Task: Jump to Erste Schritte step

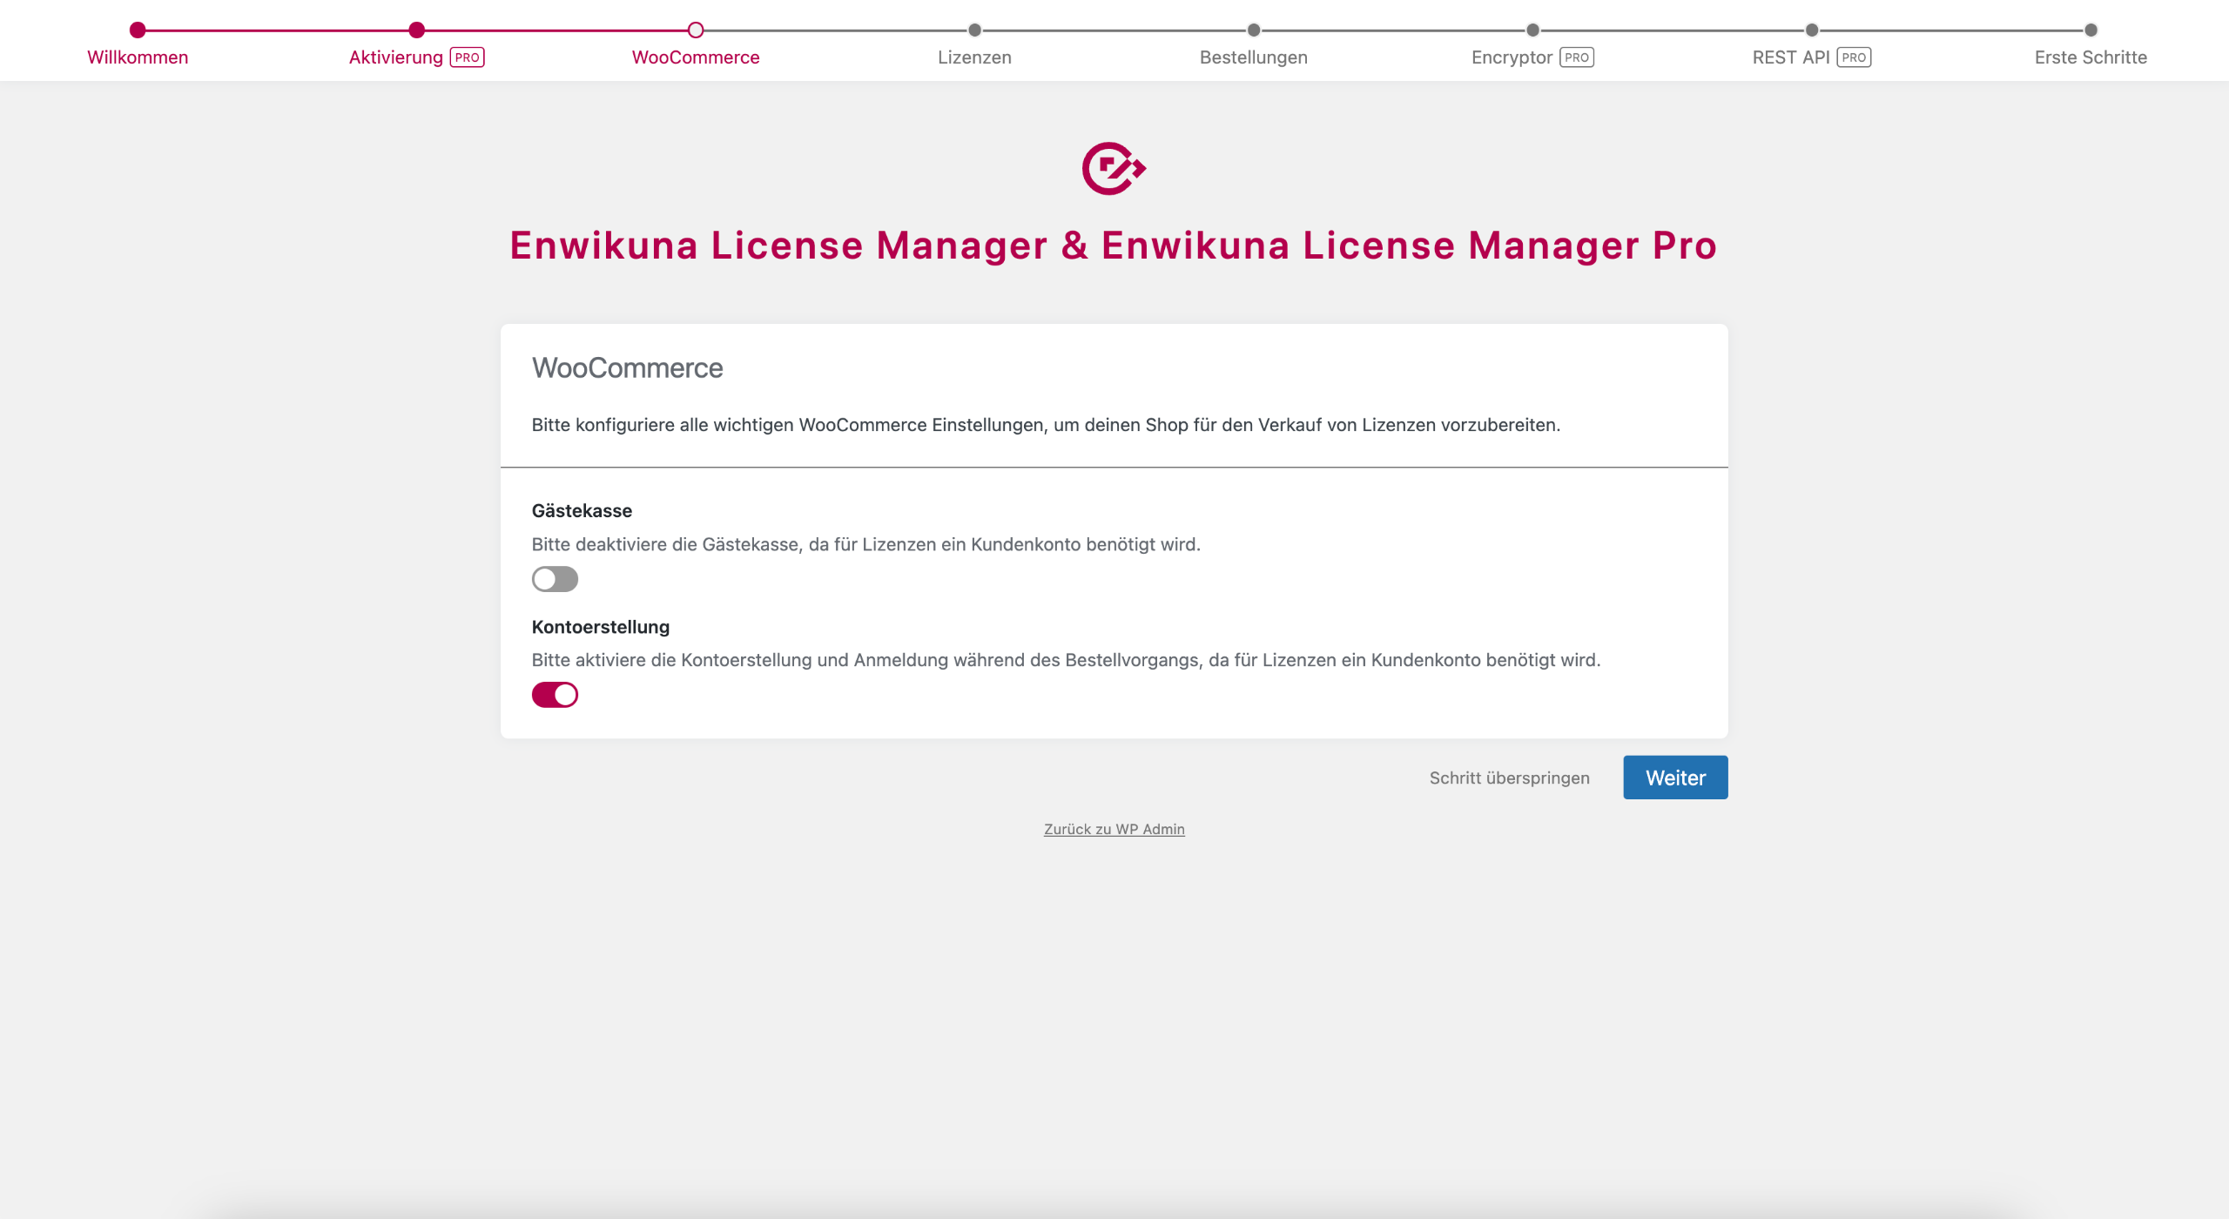Action: click(x=2091, y=57)
